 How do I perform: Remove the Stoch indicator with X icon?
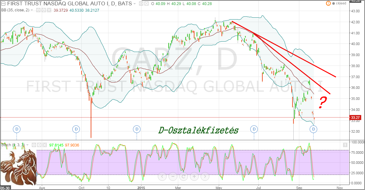[x=44, y=145]
